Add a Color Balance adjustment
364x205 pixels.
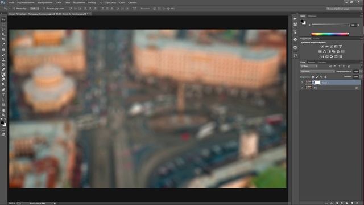(x=325, y=52)
